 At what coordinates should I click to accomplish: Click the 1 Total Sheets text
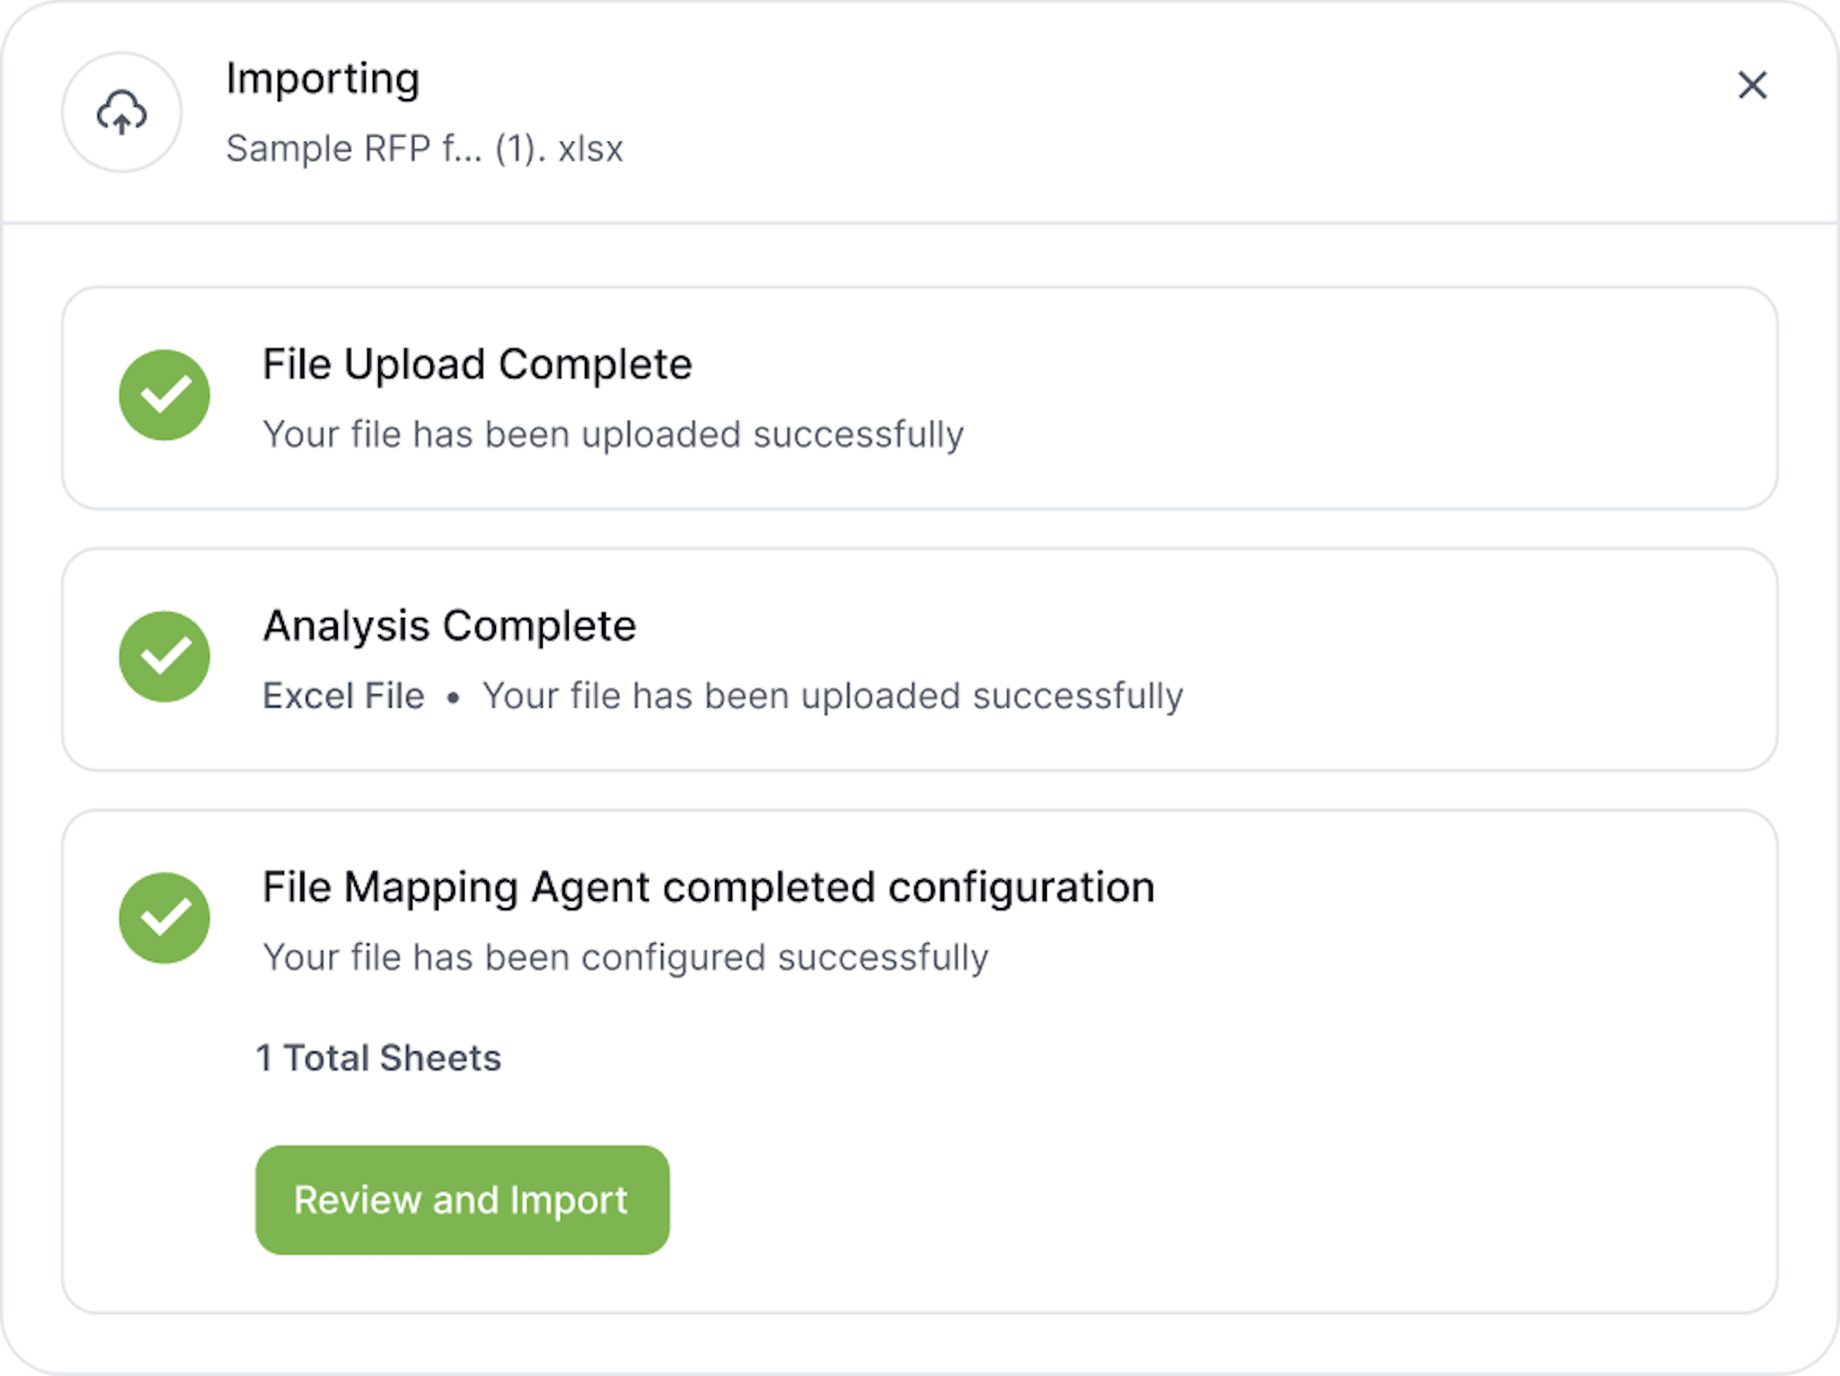[378, 1058]
